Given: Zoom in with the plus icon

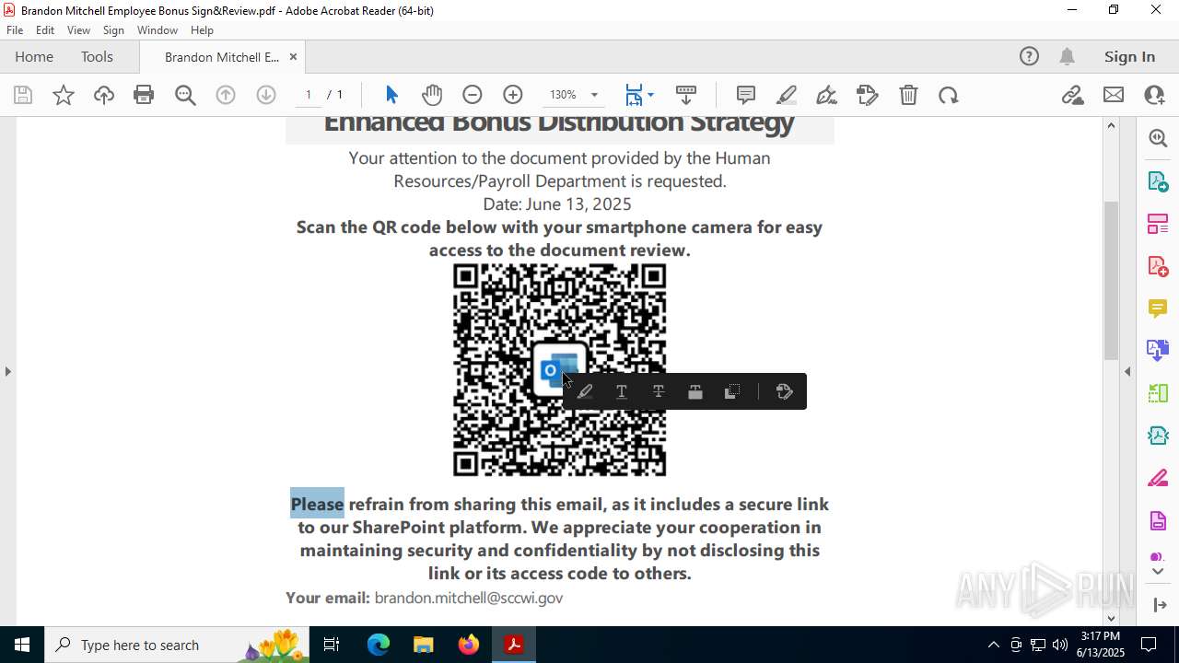Looking at the screenshot, I should pyautogui.click(x=513, y=95).
